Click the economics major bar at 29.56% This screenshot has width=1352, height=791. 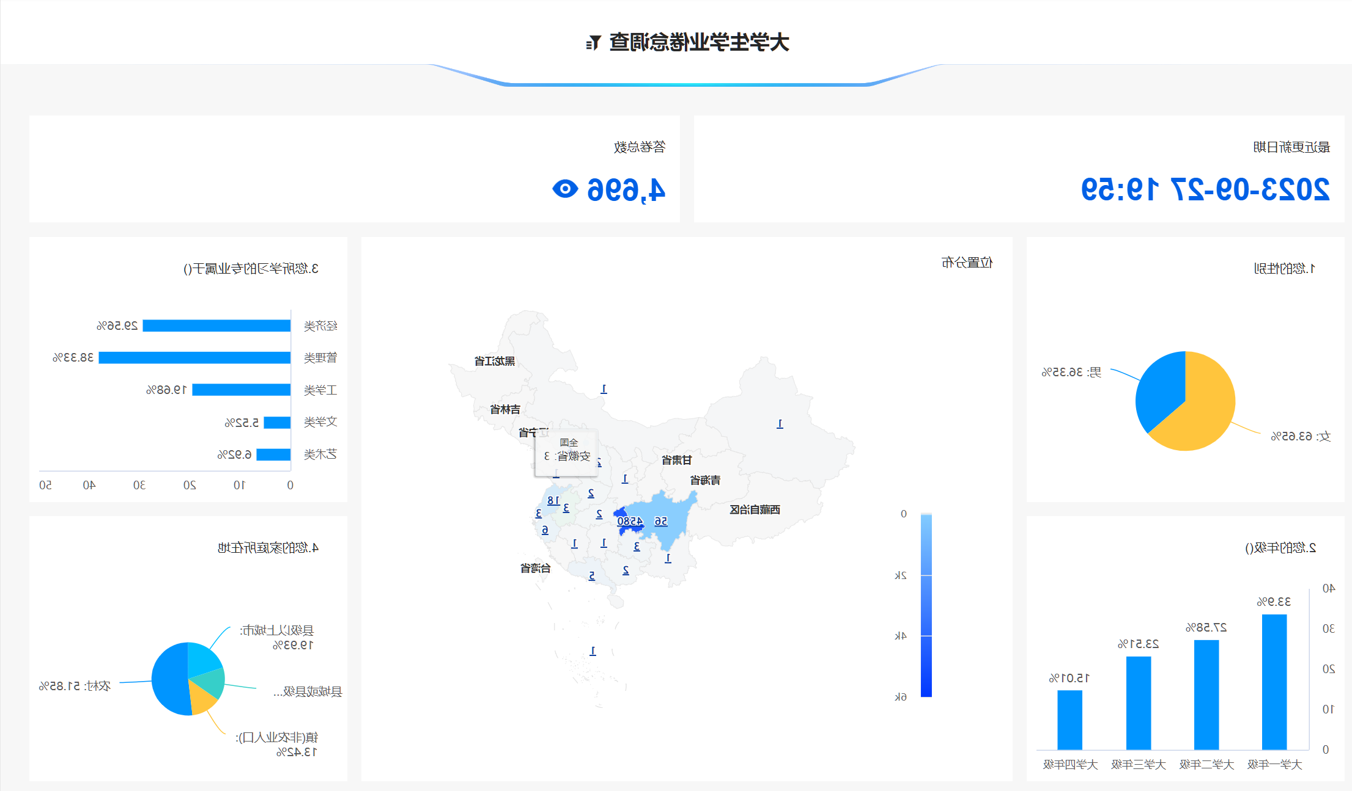(x=216, y=326)
